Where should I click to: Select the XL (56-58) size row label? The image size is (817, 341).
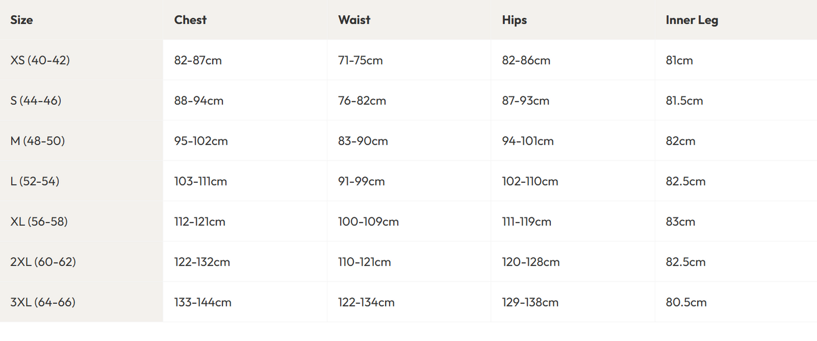[39, 222]
